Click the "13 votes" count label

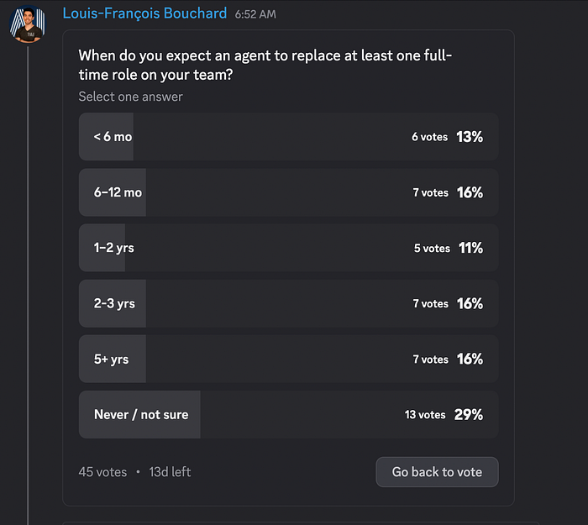coord(425,415)
